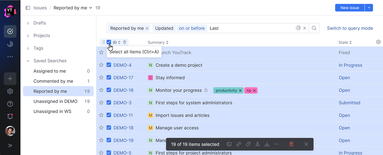The height and width of the screenshot is (155, 383).
Task: Open more actions ellipsis in selection bar
Action: click(x=276, y=144)
